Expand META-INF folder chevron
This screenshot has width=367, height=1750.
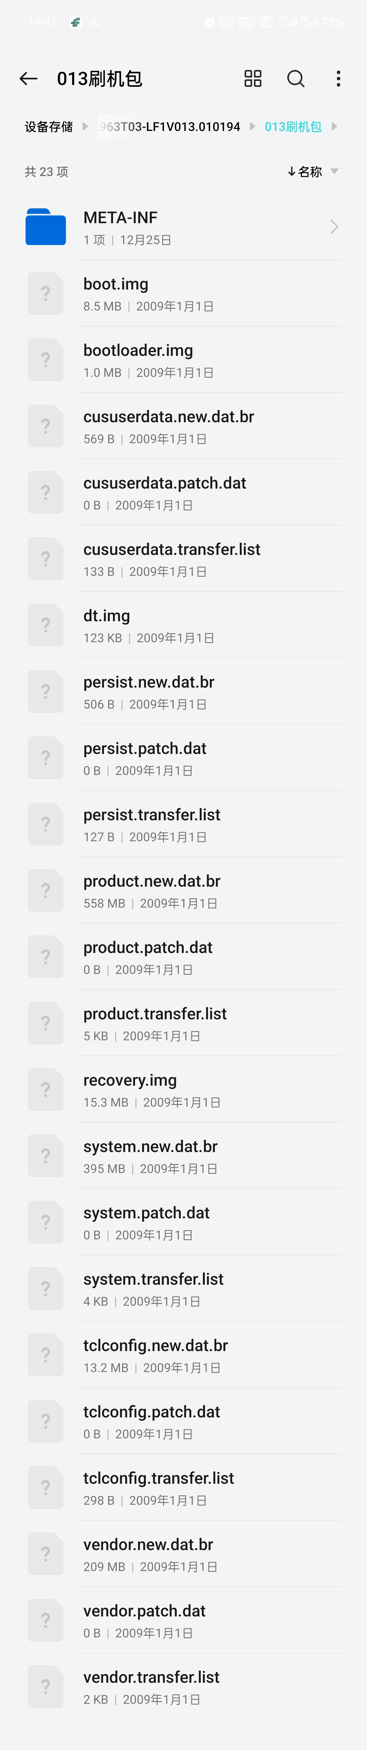click(x=334, y=227)
